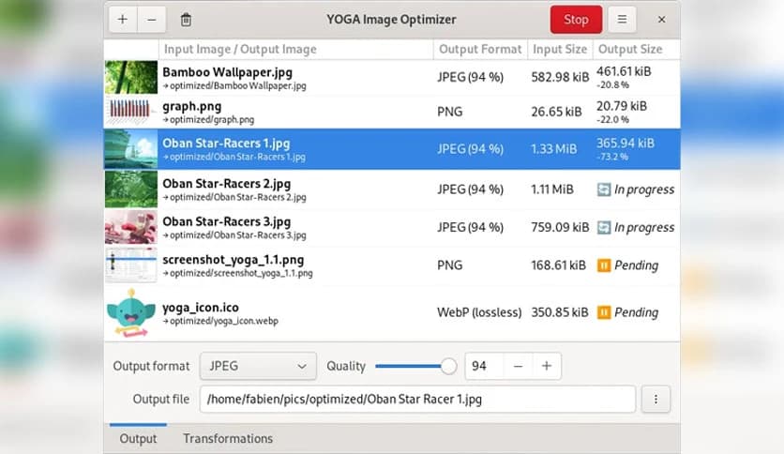Click the 759.09 kiB input size value
The image size is (784, 454).
560,228
